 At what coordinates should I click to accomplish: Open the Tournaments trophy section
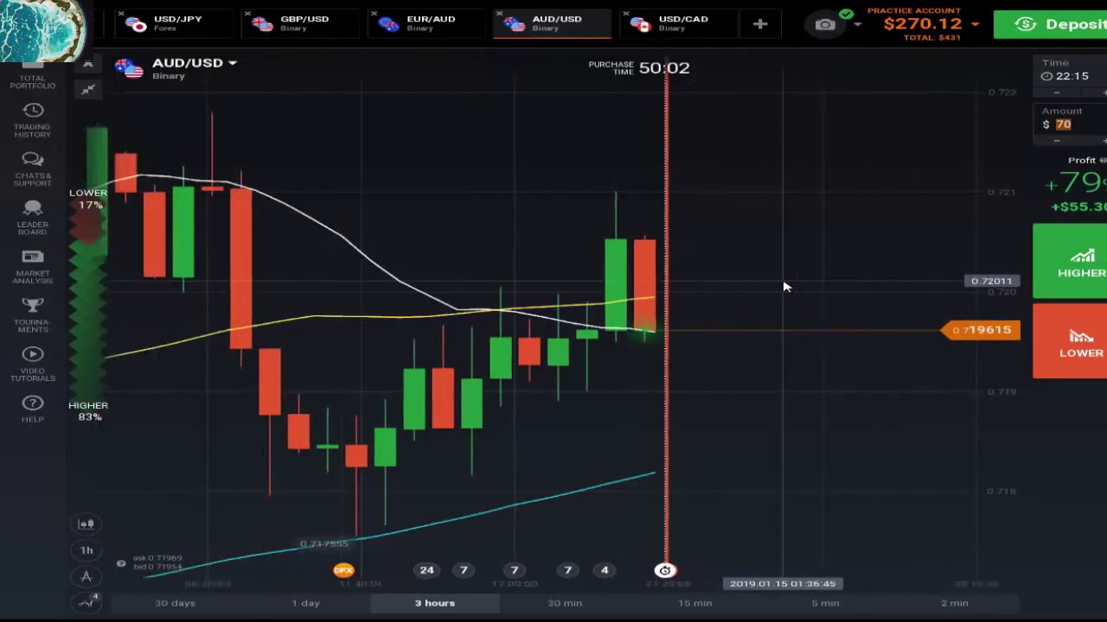click(33, 315)
